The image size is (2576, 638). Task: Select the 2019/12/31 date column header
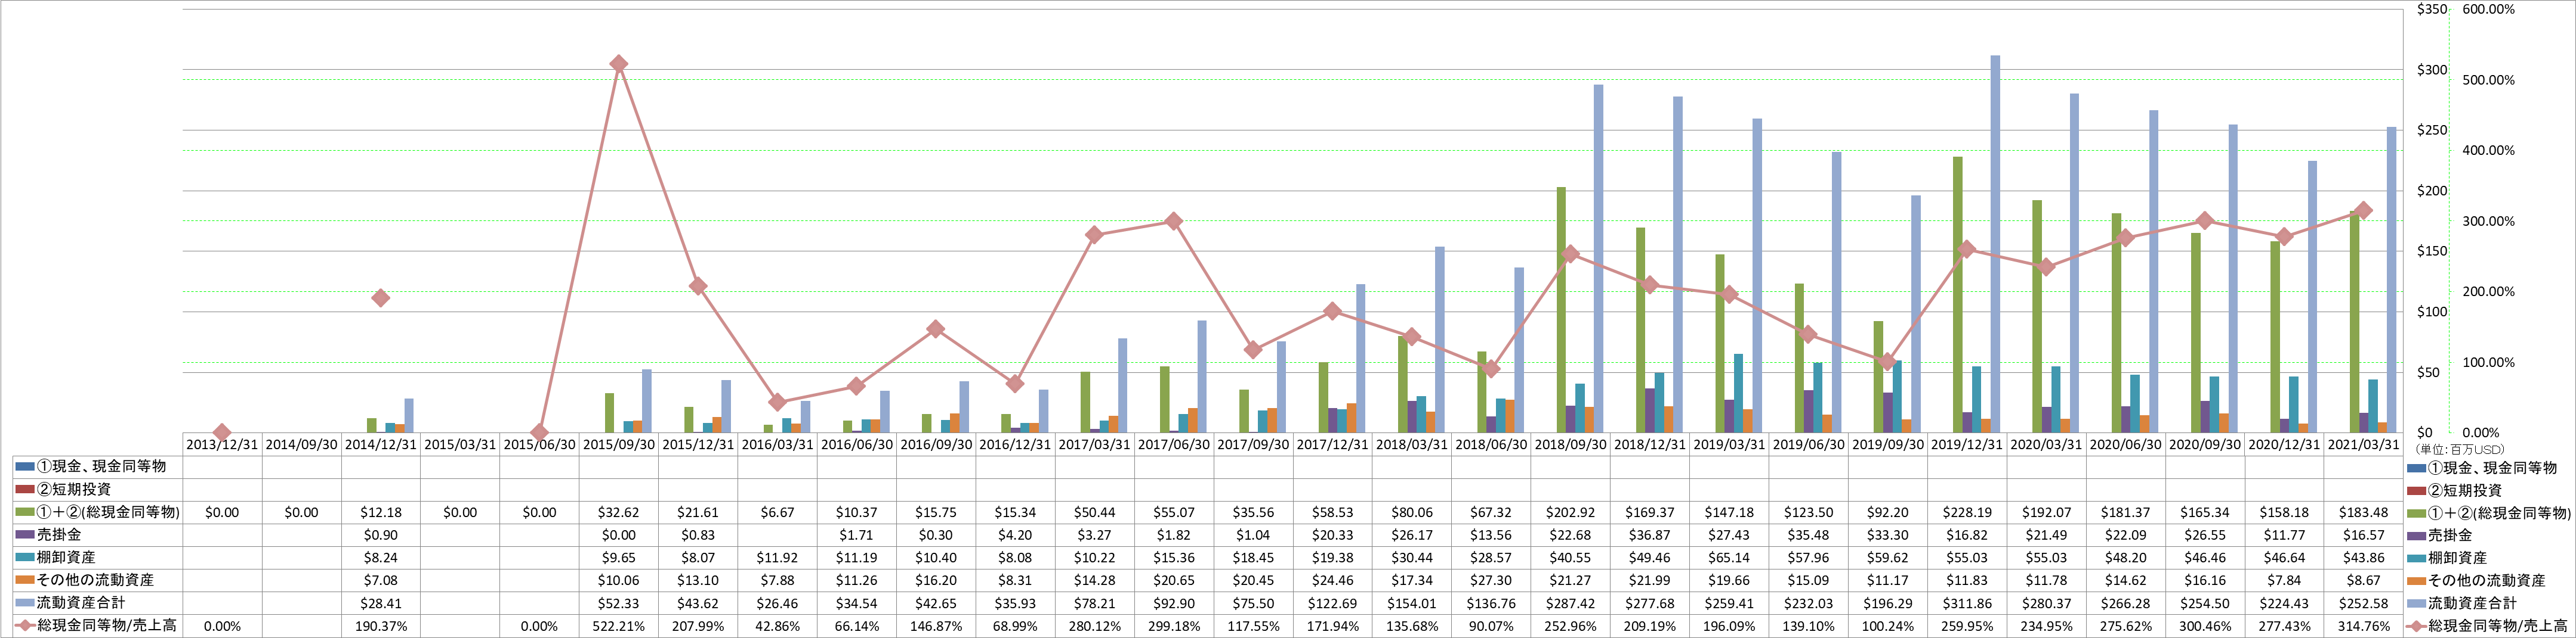(1967, 444)
